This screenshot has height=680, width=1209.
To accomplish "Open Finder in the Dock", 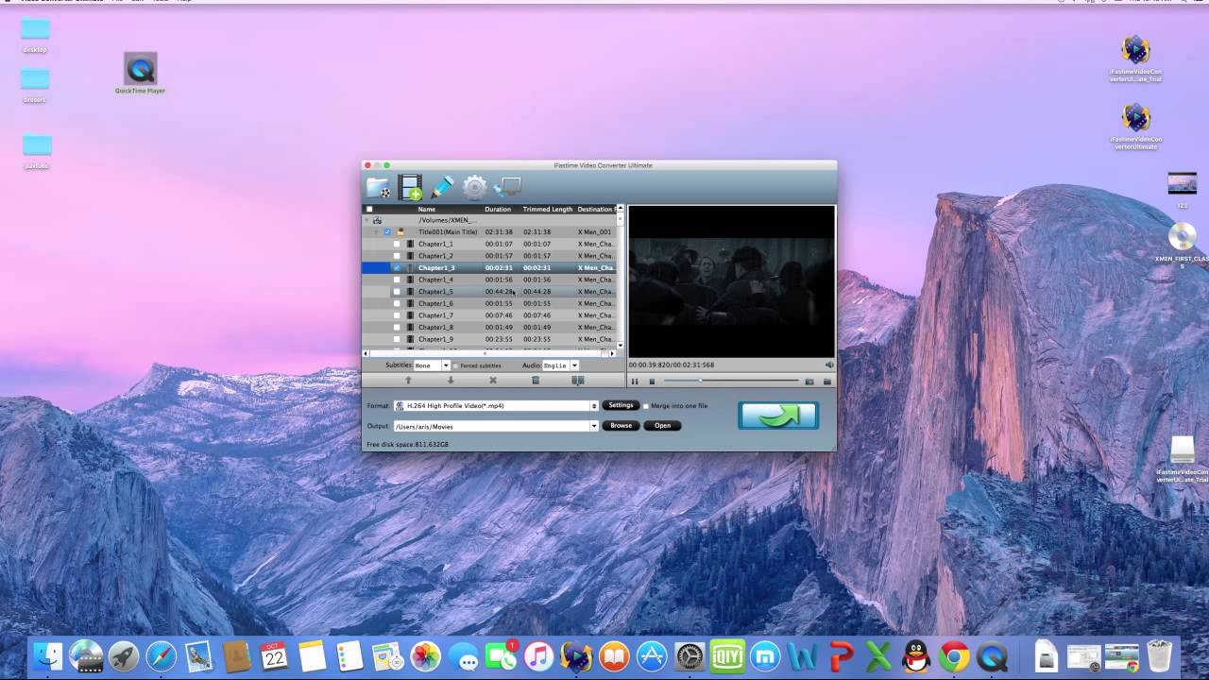I will click(x=47, y=656).
